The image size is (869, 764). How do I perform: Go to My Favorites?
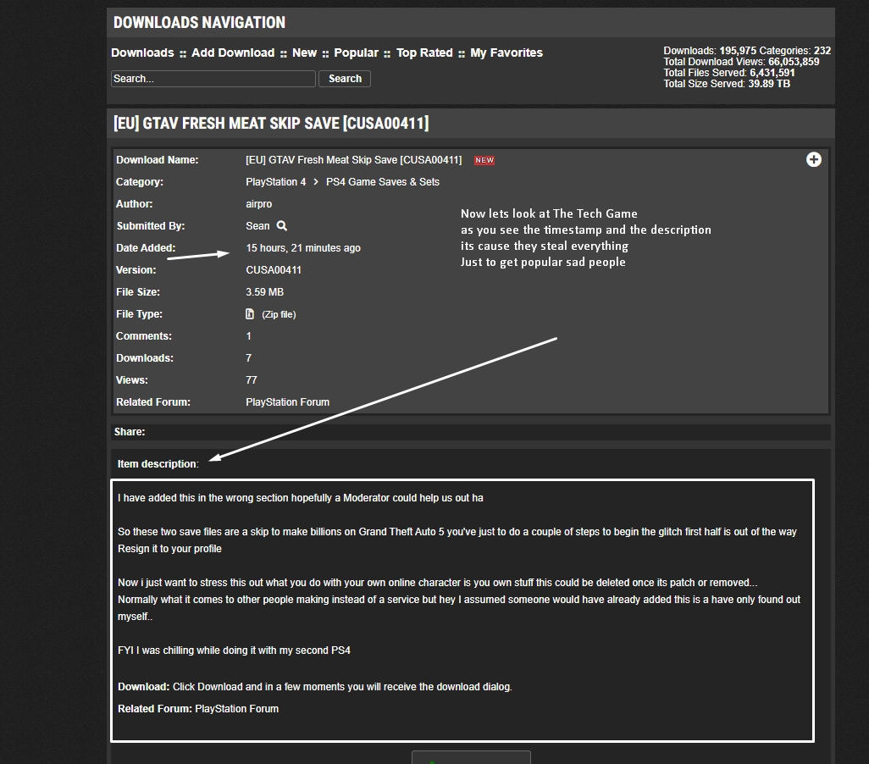506,53
